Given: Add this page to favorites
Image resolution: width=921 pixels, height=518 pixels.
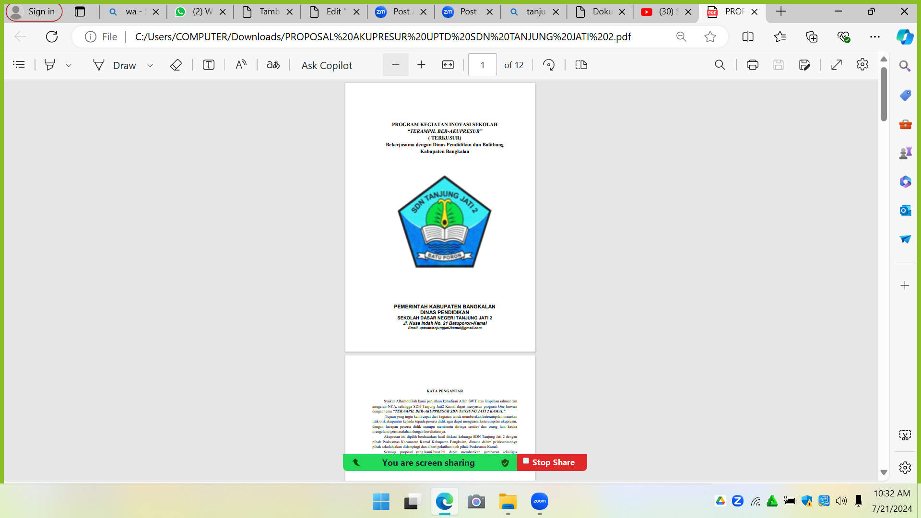Looking at the screenshot, I should 710,36.
